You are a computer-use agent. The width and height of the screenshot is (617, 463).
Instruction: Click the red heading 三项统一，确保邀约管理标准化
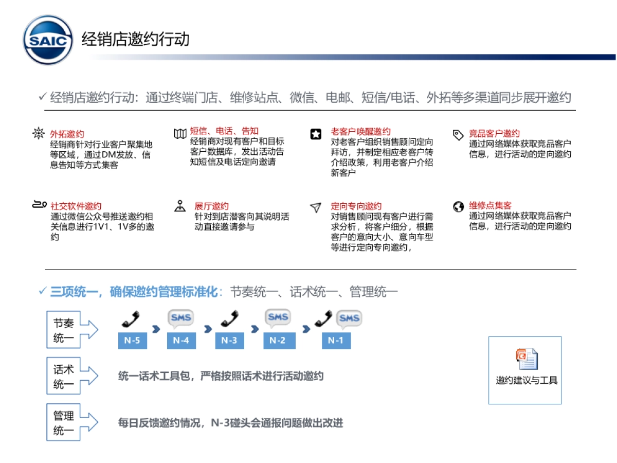[131, 291]
